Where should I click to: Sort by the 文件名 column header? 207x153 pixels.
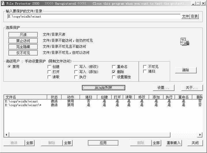coord(25,97)
